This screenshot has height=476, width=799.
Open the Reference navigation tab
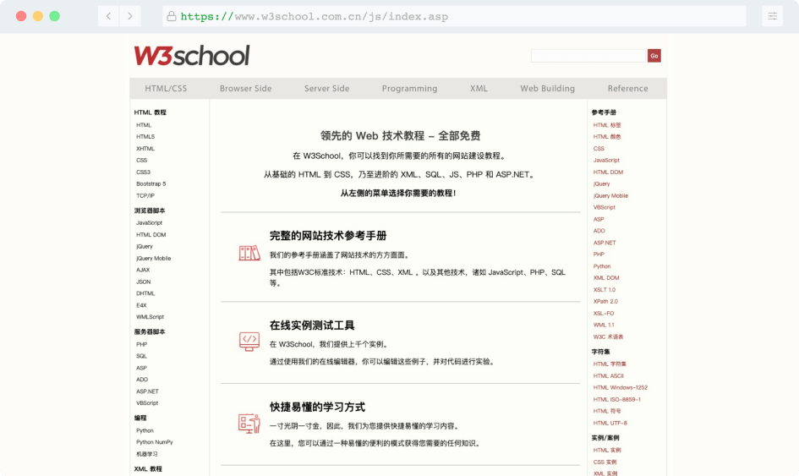[627, 88]
